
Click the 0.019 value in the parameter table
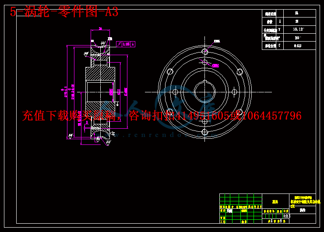[298, 46]
